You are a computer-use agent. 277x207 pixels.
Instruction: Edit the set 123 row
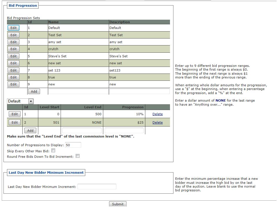pyautogui.click(x=13, y=70)
